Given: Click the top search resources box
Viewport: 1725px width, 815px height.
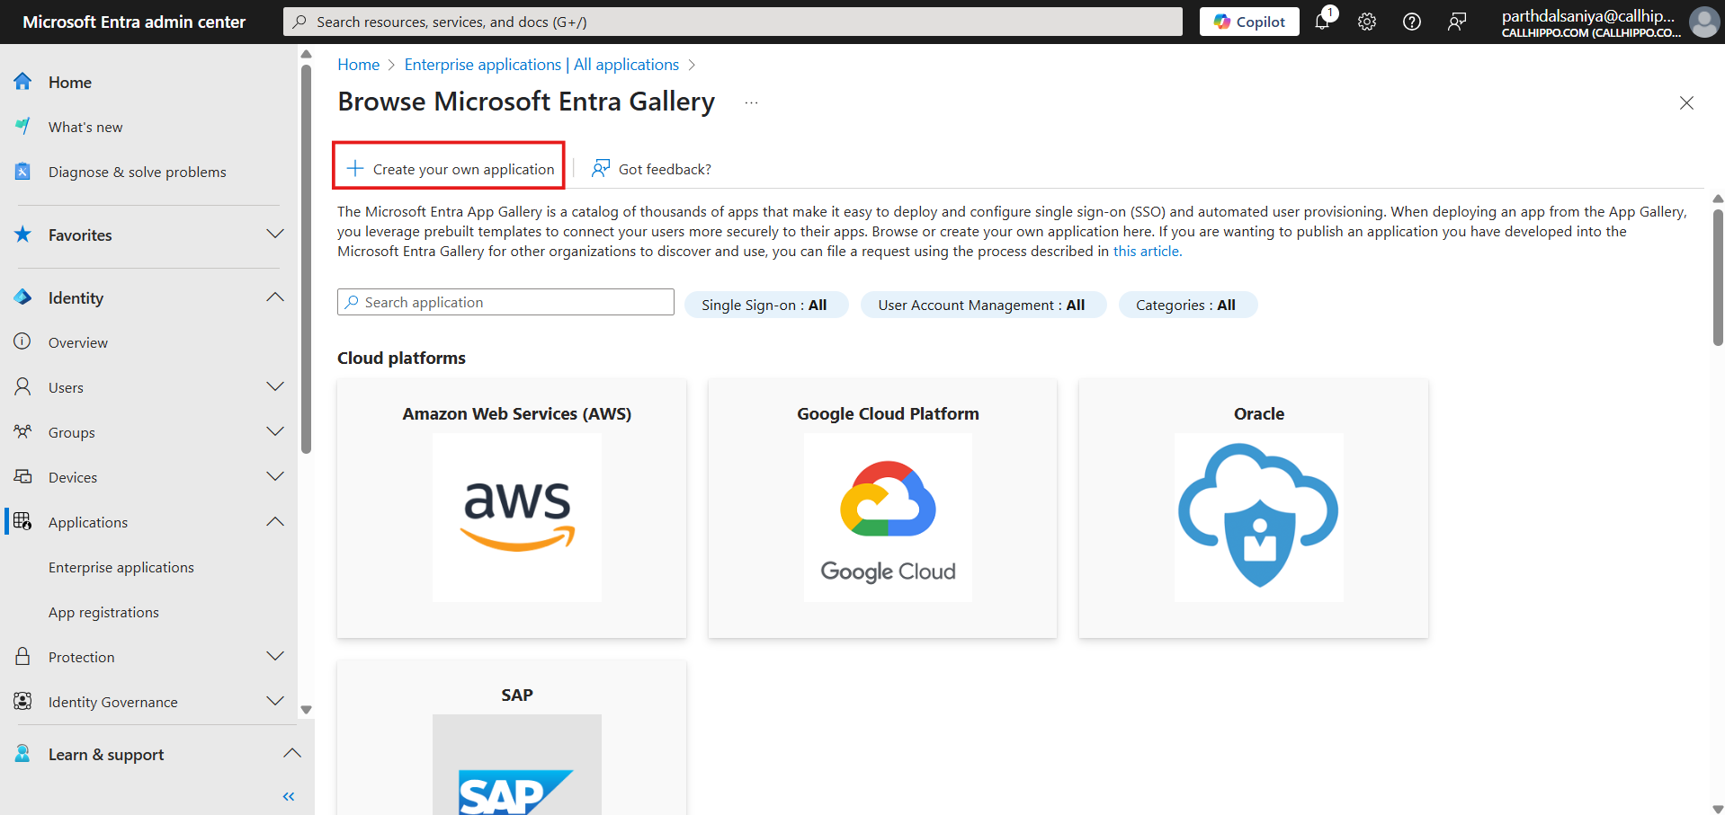Looking at the screenshot, I should (732, 22).
